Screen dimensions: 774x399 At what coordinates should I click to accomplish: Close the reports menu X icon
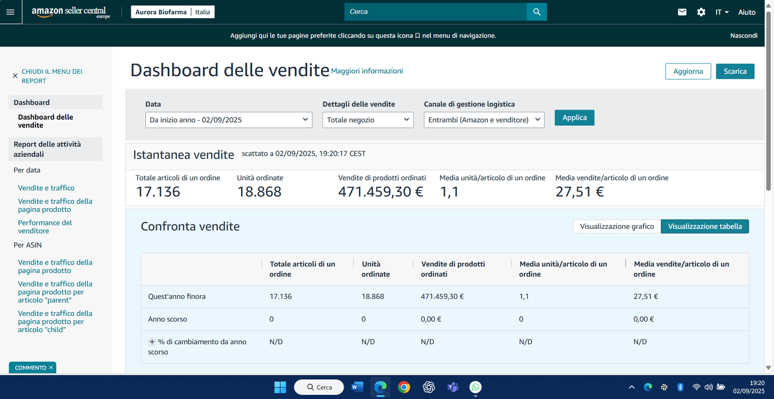click(15, 76)
